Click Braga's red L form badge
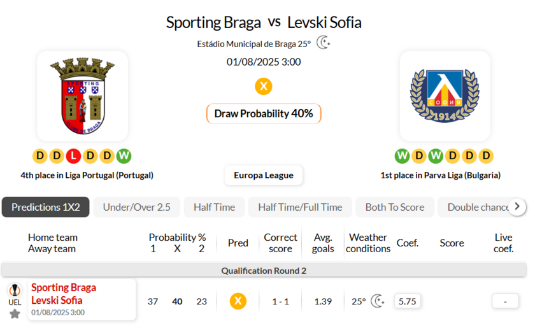The image size is (535, 328). [x=73, y=156]
